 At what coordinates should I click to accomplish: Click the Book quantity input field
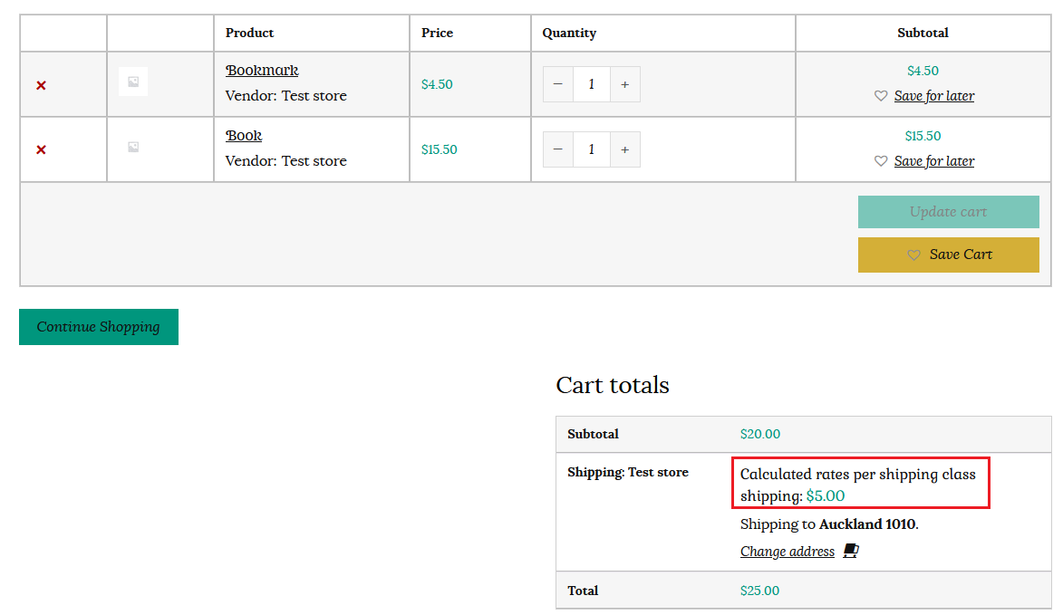point(592,149)
